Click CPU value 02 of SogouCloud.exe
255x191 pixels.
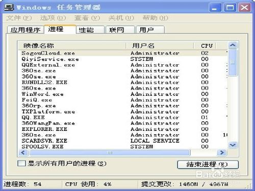[205, 53]
